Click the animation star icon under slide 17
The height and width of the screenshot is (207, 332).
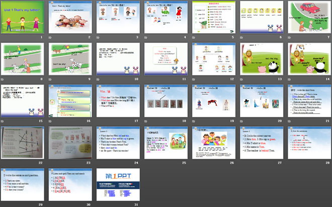pos(98,121)
